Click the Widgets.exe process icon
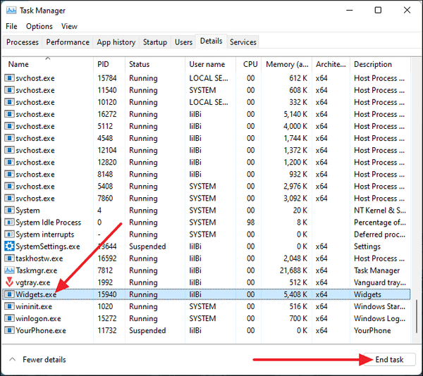The width and height of the screenshot is (423, 376). pos(9,294)
